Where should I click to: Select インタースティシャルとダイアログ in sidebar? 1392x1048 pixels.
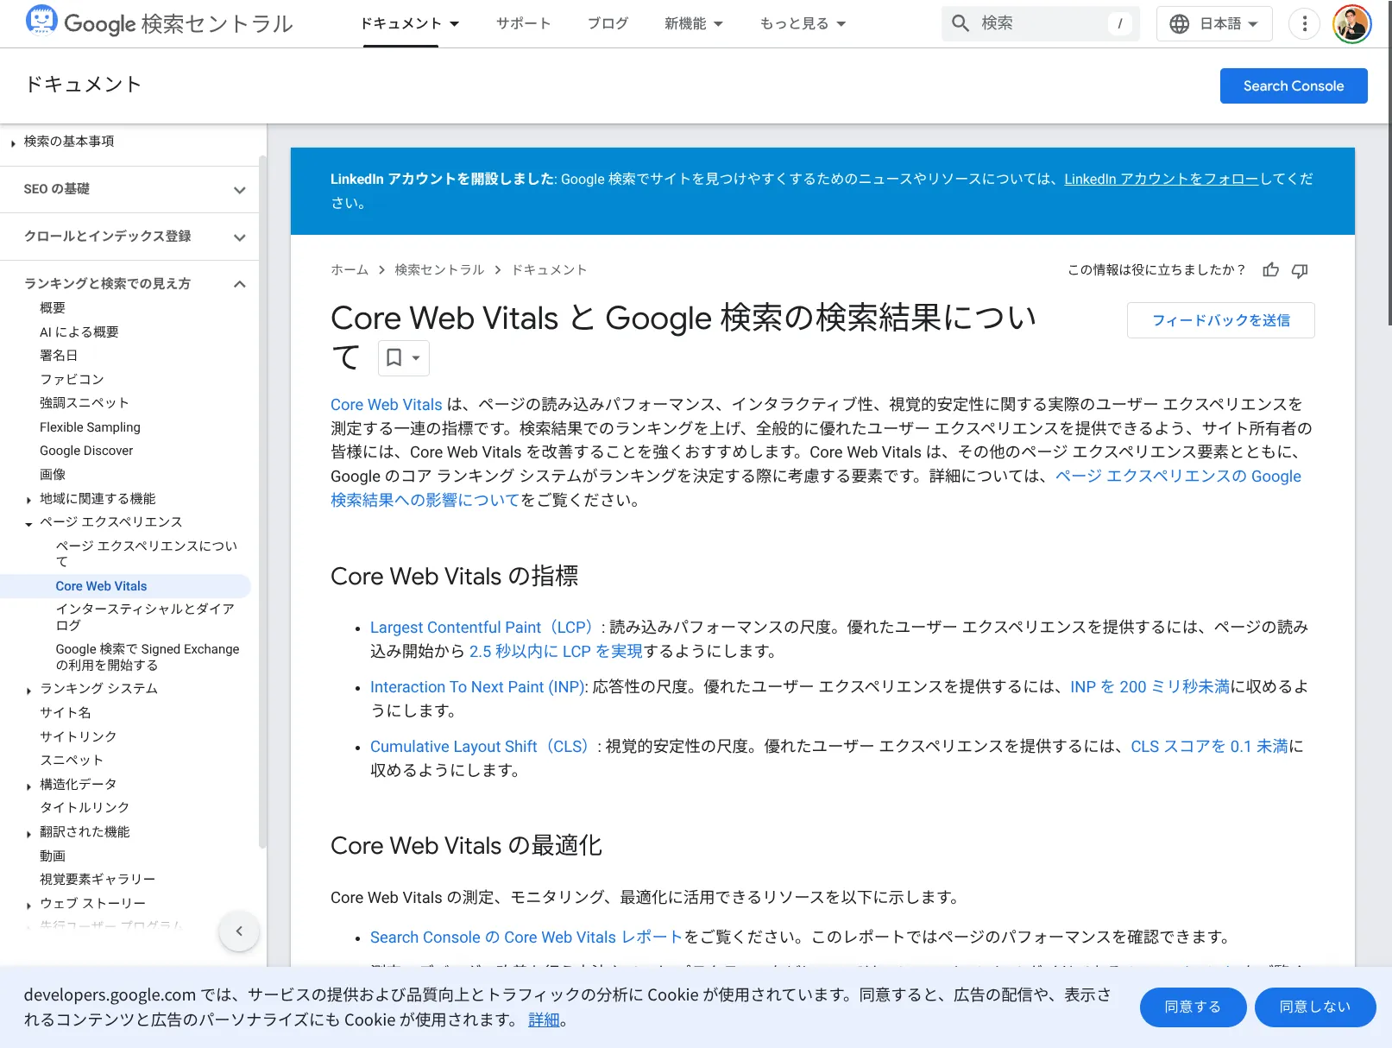145,617
